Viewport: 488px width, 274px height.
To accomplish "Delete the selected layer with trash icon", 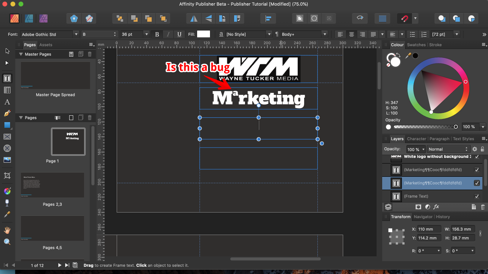I will pos(483,207).
